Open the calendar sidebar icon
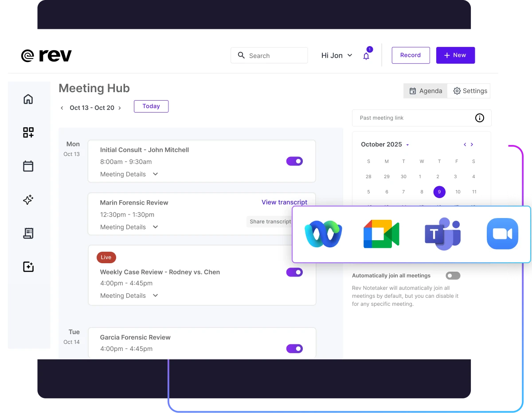Image resolution: width=532 pixels, height=413 pixels. click(x=28, y=166)
